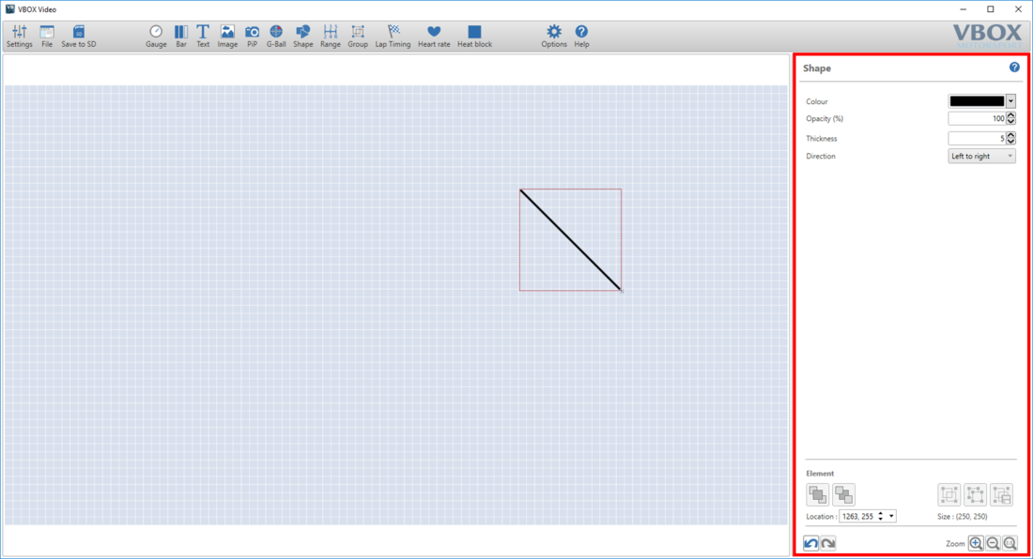Select the Shape tool in toolbar
Image resolution: width=1033 pixels, height=559 pixels.
point(303,37)
